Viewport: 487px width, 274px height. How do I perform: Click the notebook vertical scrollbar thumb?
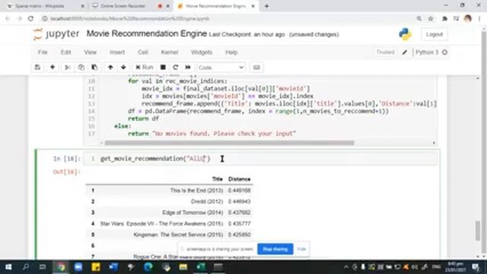coord(478,231)
